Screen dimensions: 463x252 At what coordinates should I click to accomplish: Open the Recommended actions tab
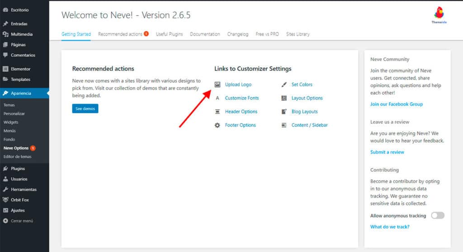(x=120, y=34)
